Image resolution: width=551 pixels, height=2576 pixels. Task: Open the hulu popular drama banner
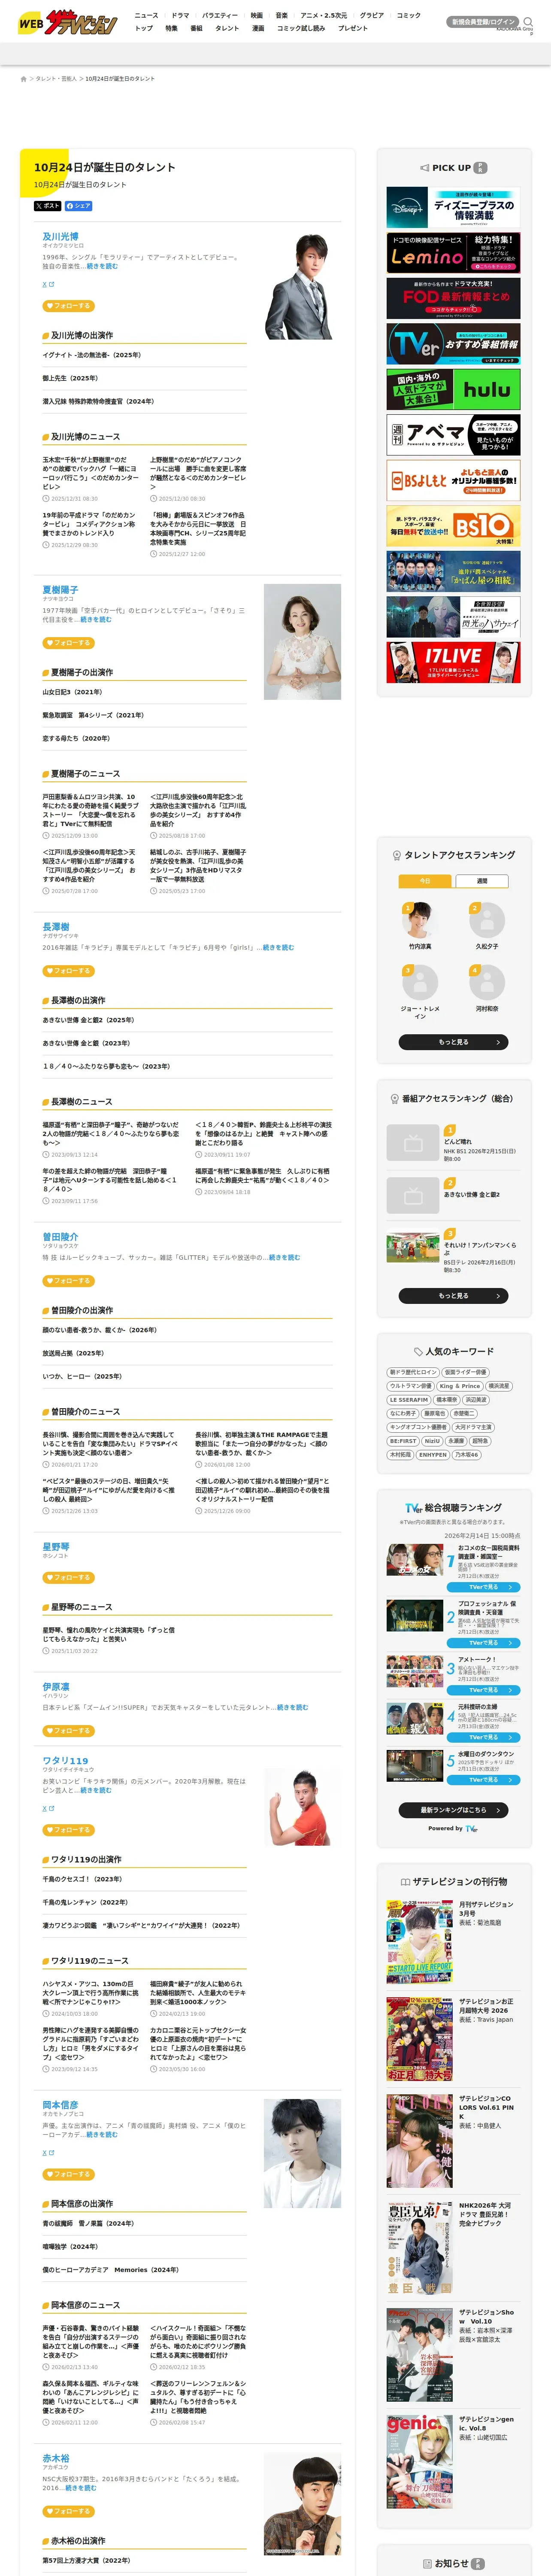[453, 389]
